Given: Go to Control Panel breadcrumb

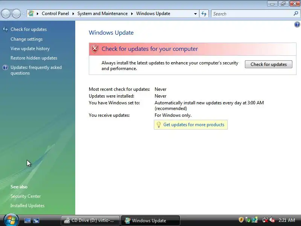Looking at the screenshot, I should pyautogui.click(x=55, y=14).
